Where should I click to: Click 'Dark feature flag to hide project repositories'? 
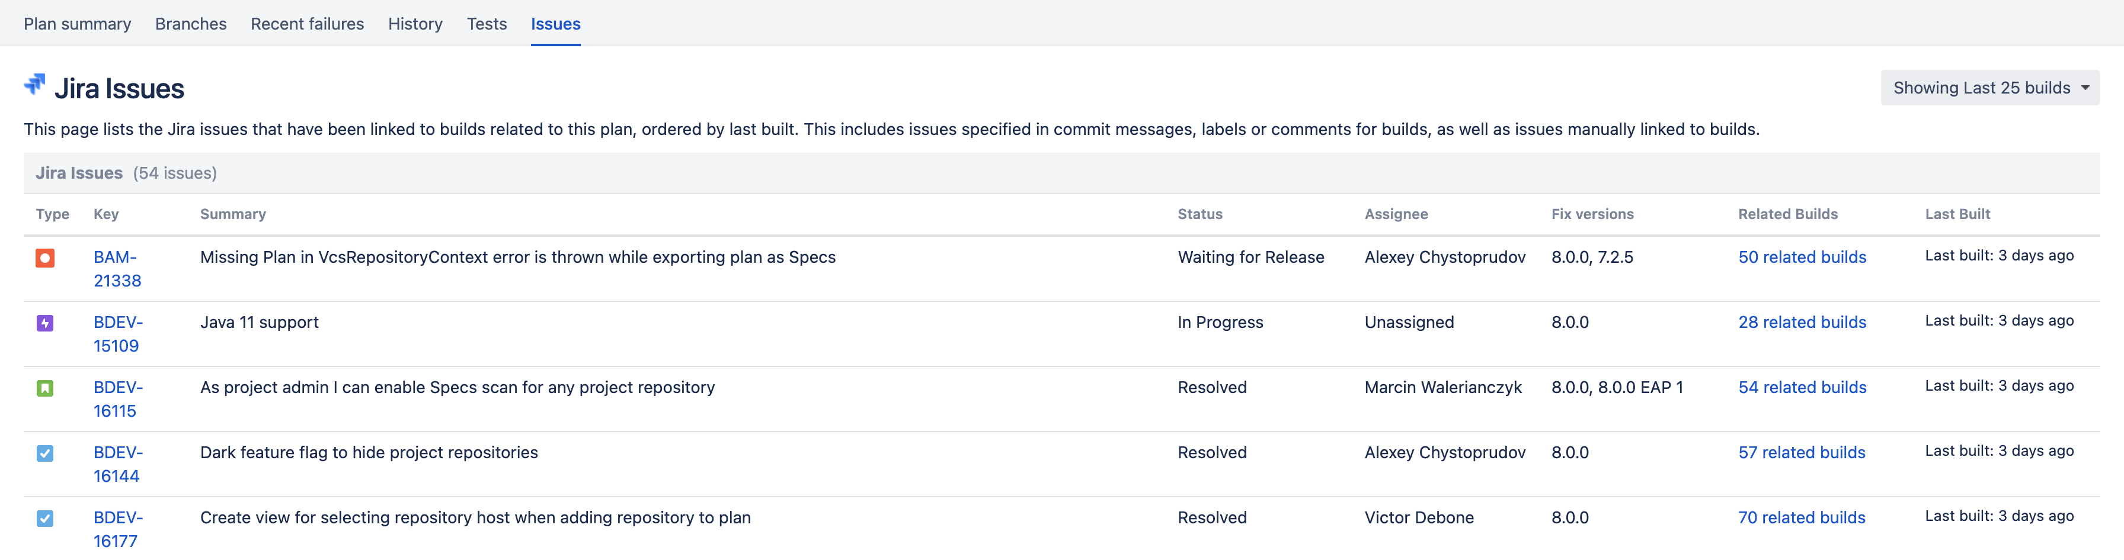click(369, 452)
